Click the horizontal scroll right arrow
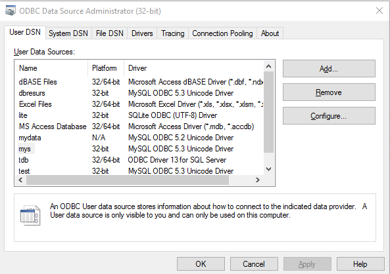 point(258,180)
